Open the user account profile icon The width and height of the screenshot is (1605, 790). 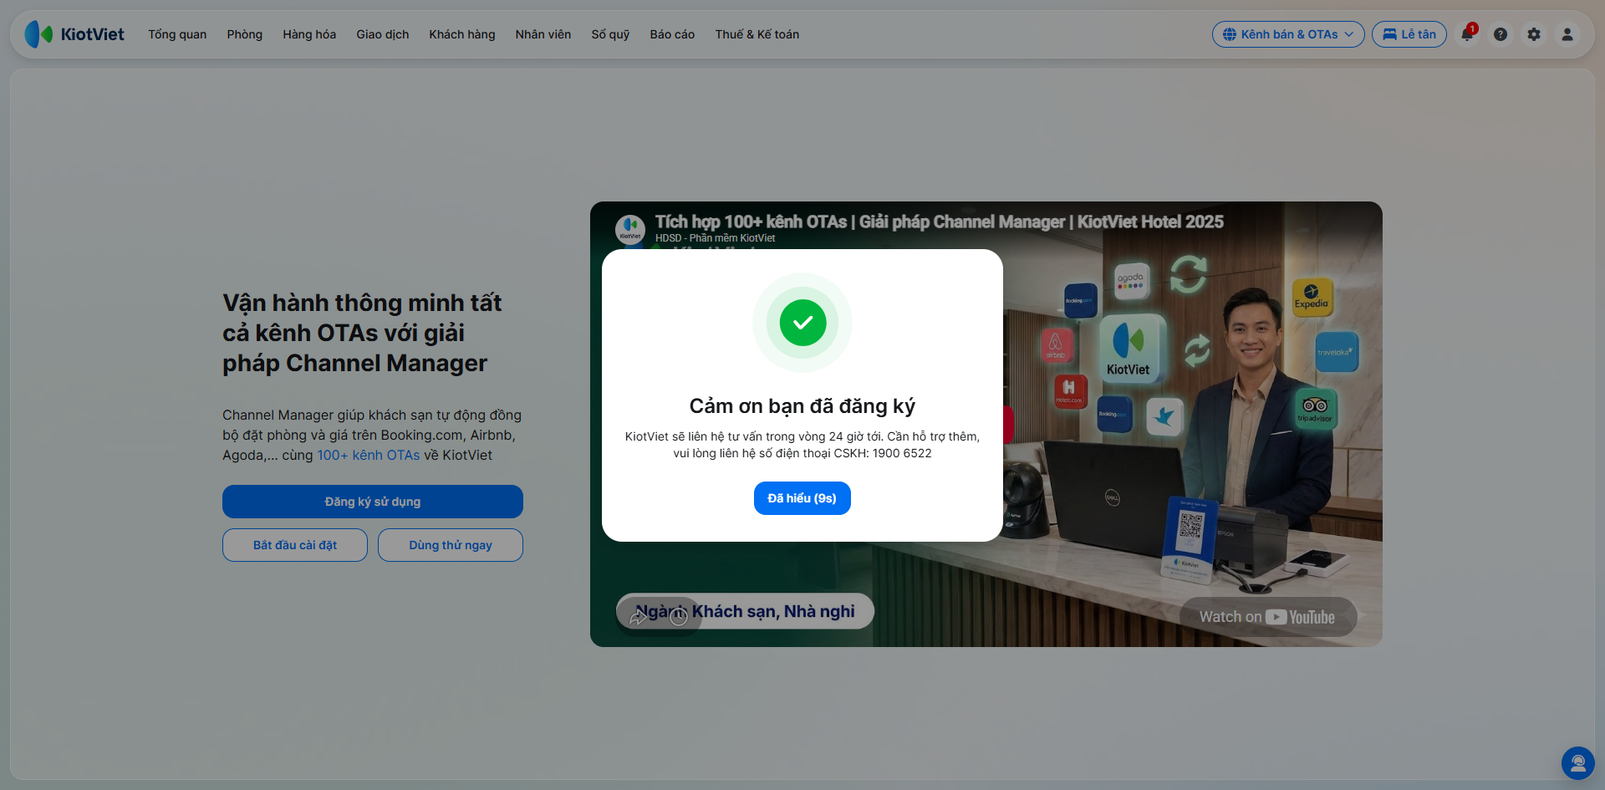(1567, 34)
